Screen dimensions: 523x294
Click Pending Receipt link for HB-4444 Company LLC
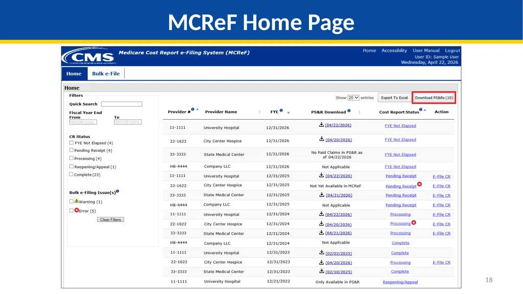[401, 205]
